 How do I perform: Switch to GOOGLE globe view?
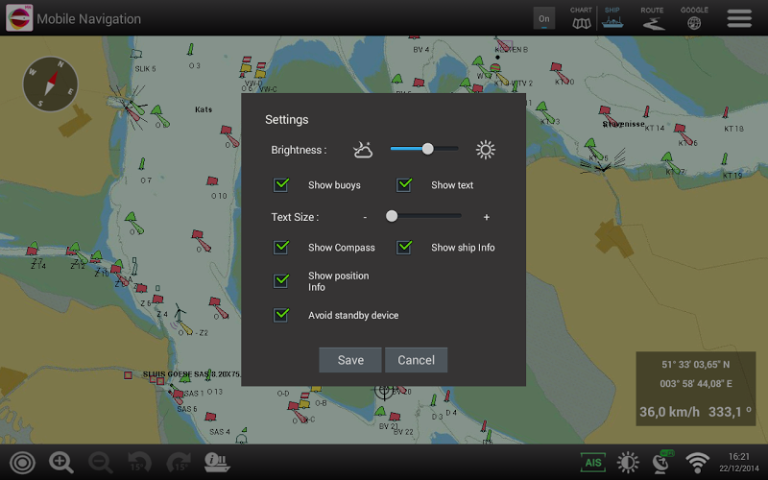point(694,18)
